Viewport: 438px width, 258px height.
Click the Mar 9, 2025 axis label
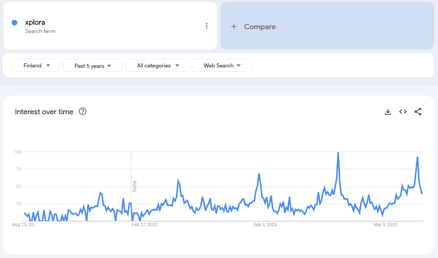(386, 225)
